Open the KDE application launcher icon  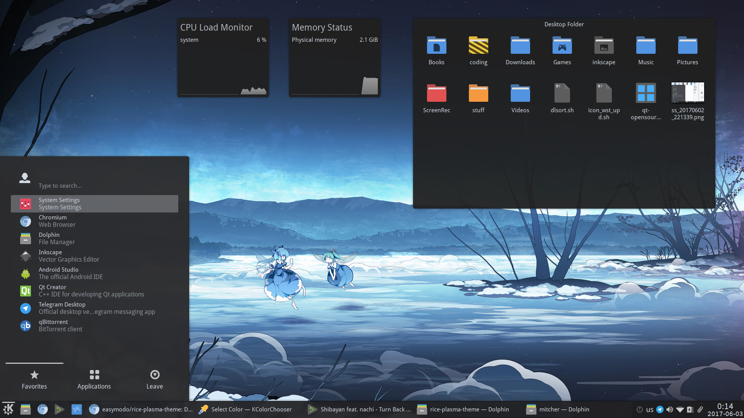pyautogui.click(x=9, y=409)
